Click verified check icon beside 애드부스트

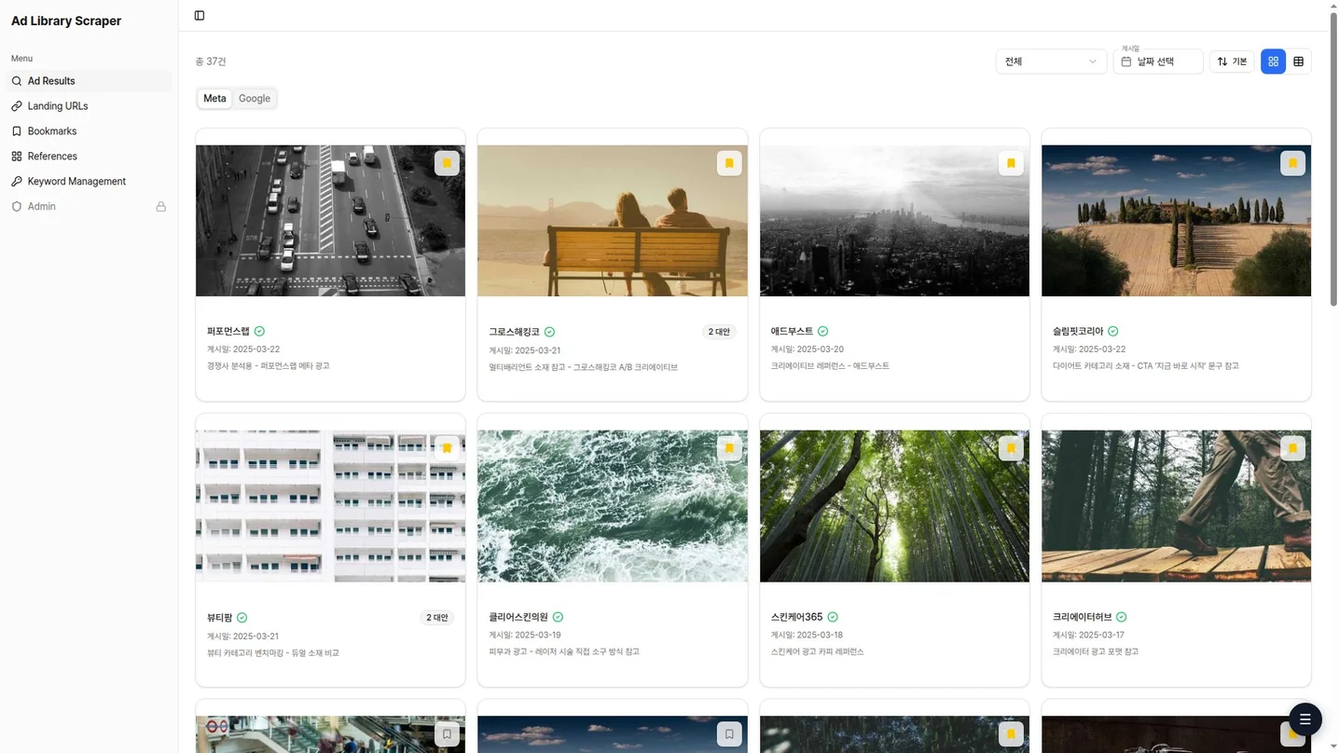coord(822,331)
